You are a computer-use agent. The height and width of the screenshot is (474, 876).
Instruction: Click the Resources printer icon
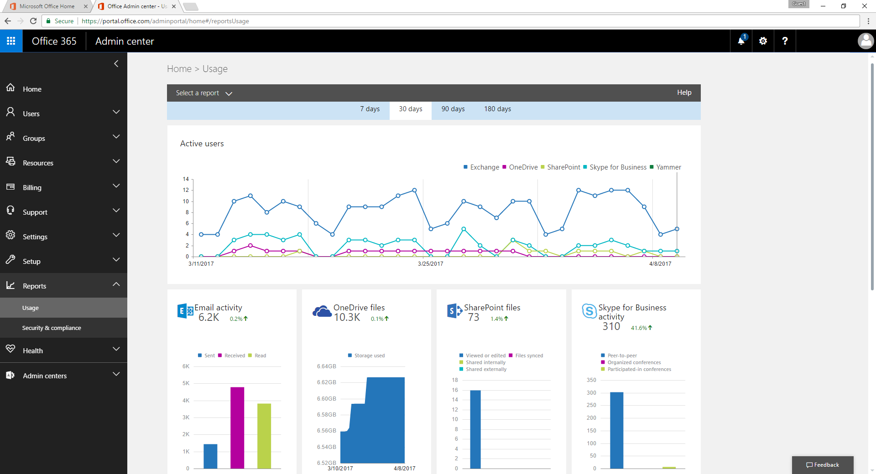10,161
